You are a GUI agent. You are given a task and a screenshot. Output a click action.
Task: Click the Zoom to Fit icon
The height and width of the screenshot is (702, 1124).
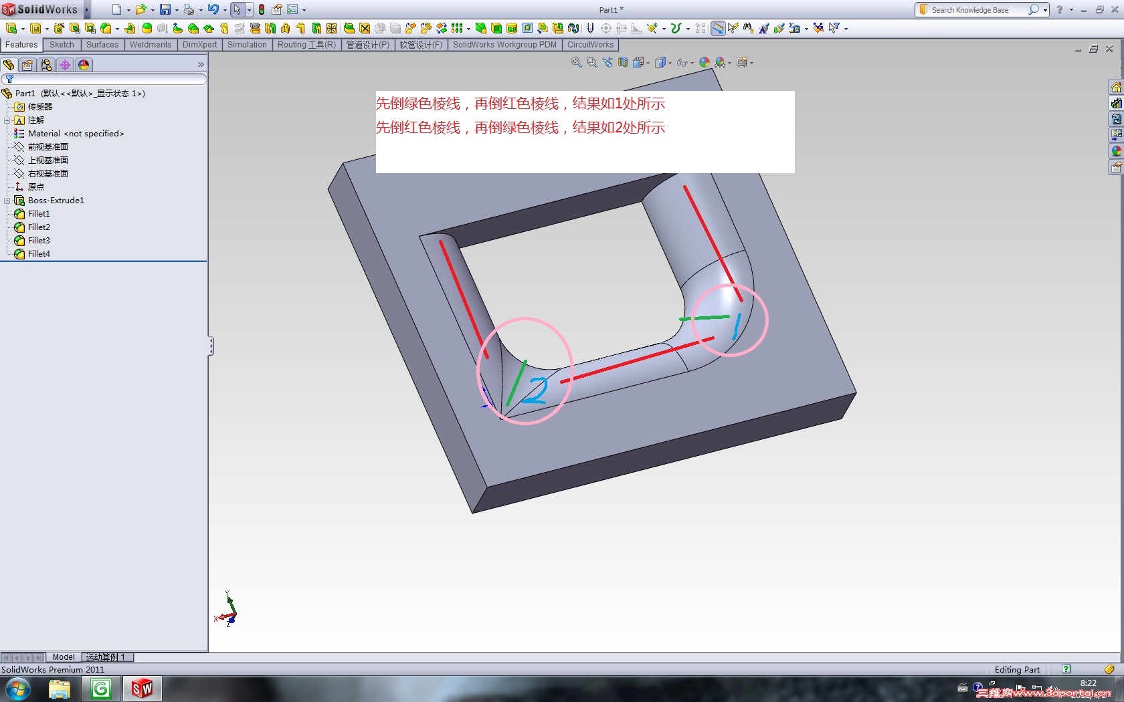coord(577,62)
